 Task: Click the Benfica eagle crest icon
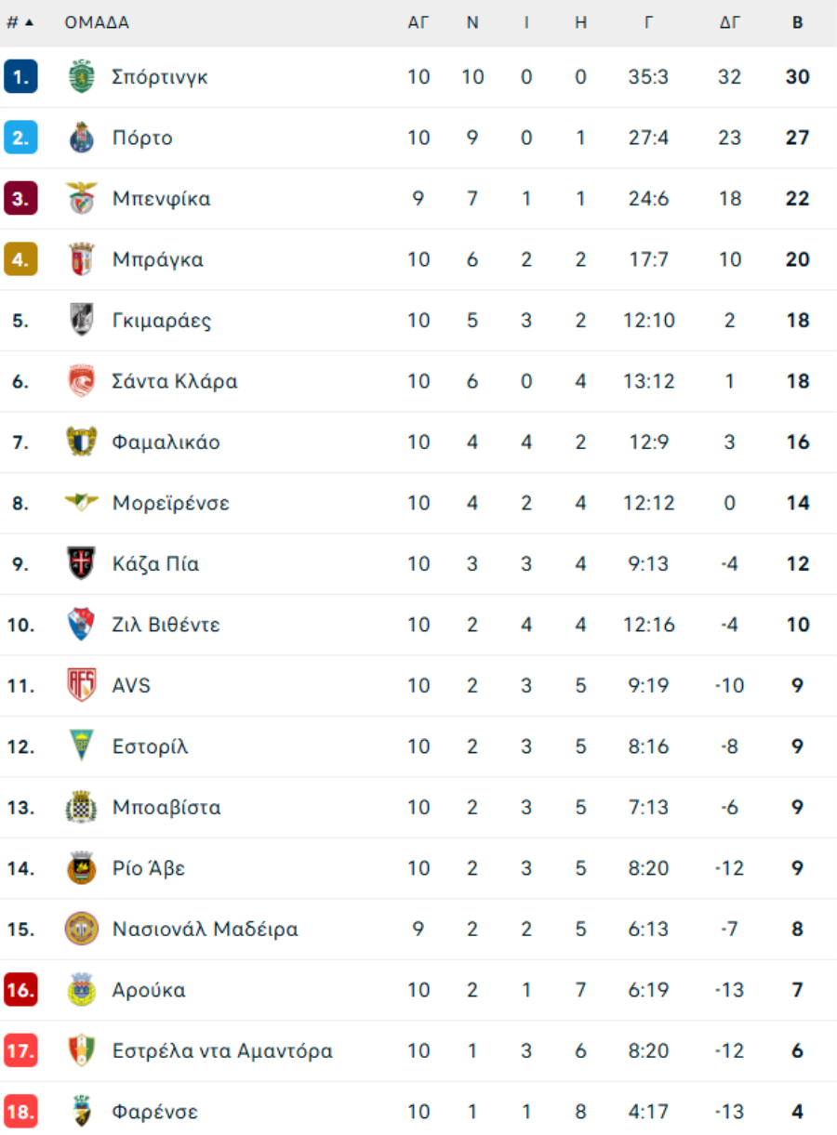[x=82, y=199]
